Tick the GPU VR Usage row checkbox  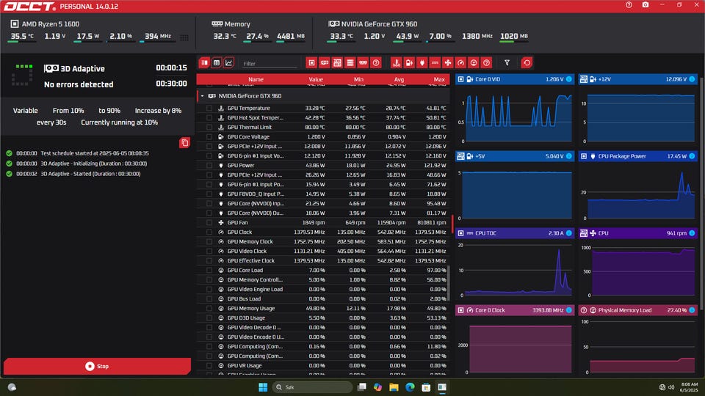209,365
